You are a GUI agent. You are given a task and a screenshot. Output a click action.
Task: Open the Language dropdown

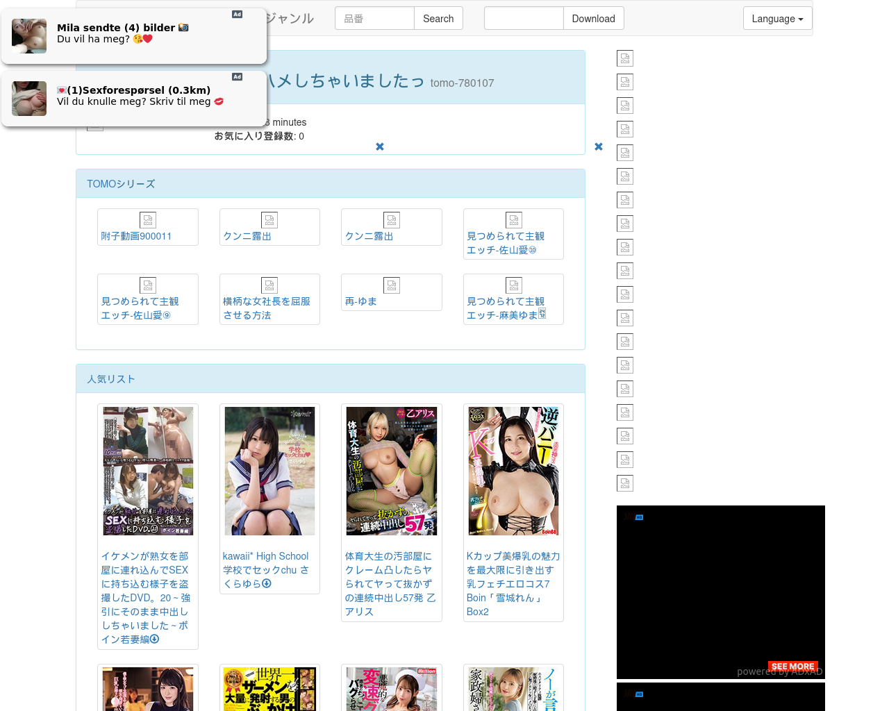tap(777, 19)
